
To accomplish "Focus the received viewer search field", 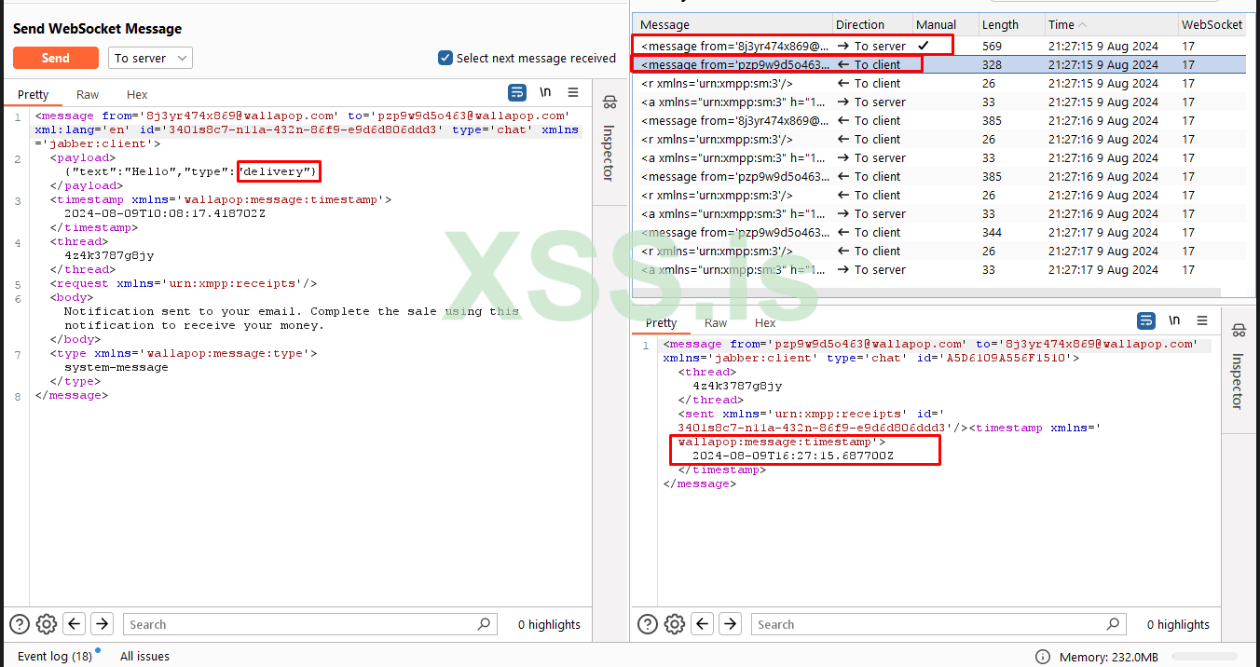I will (938, 624).
